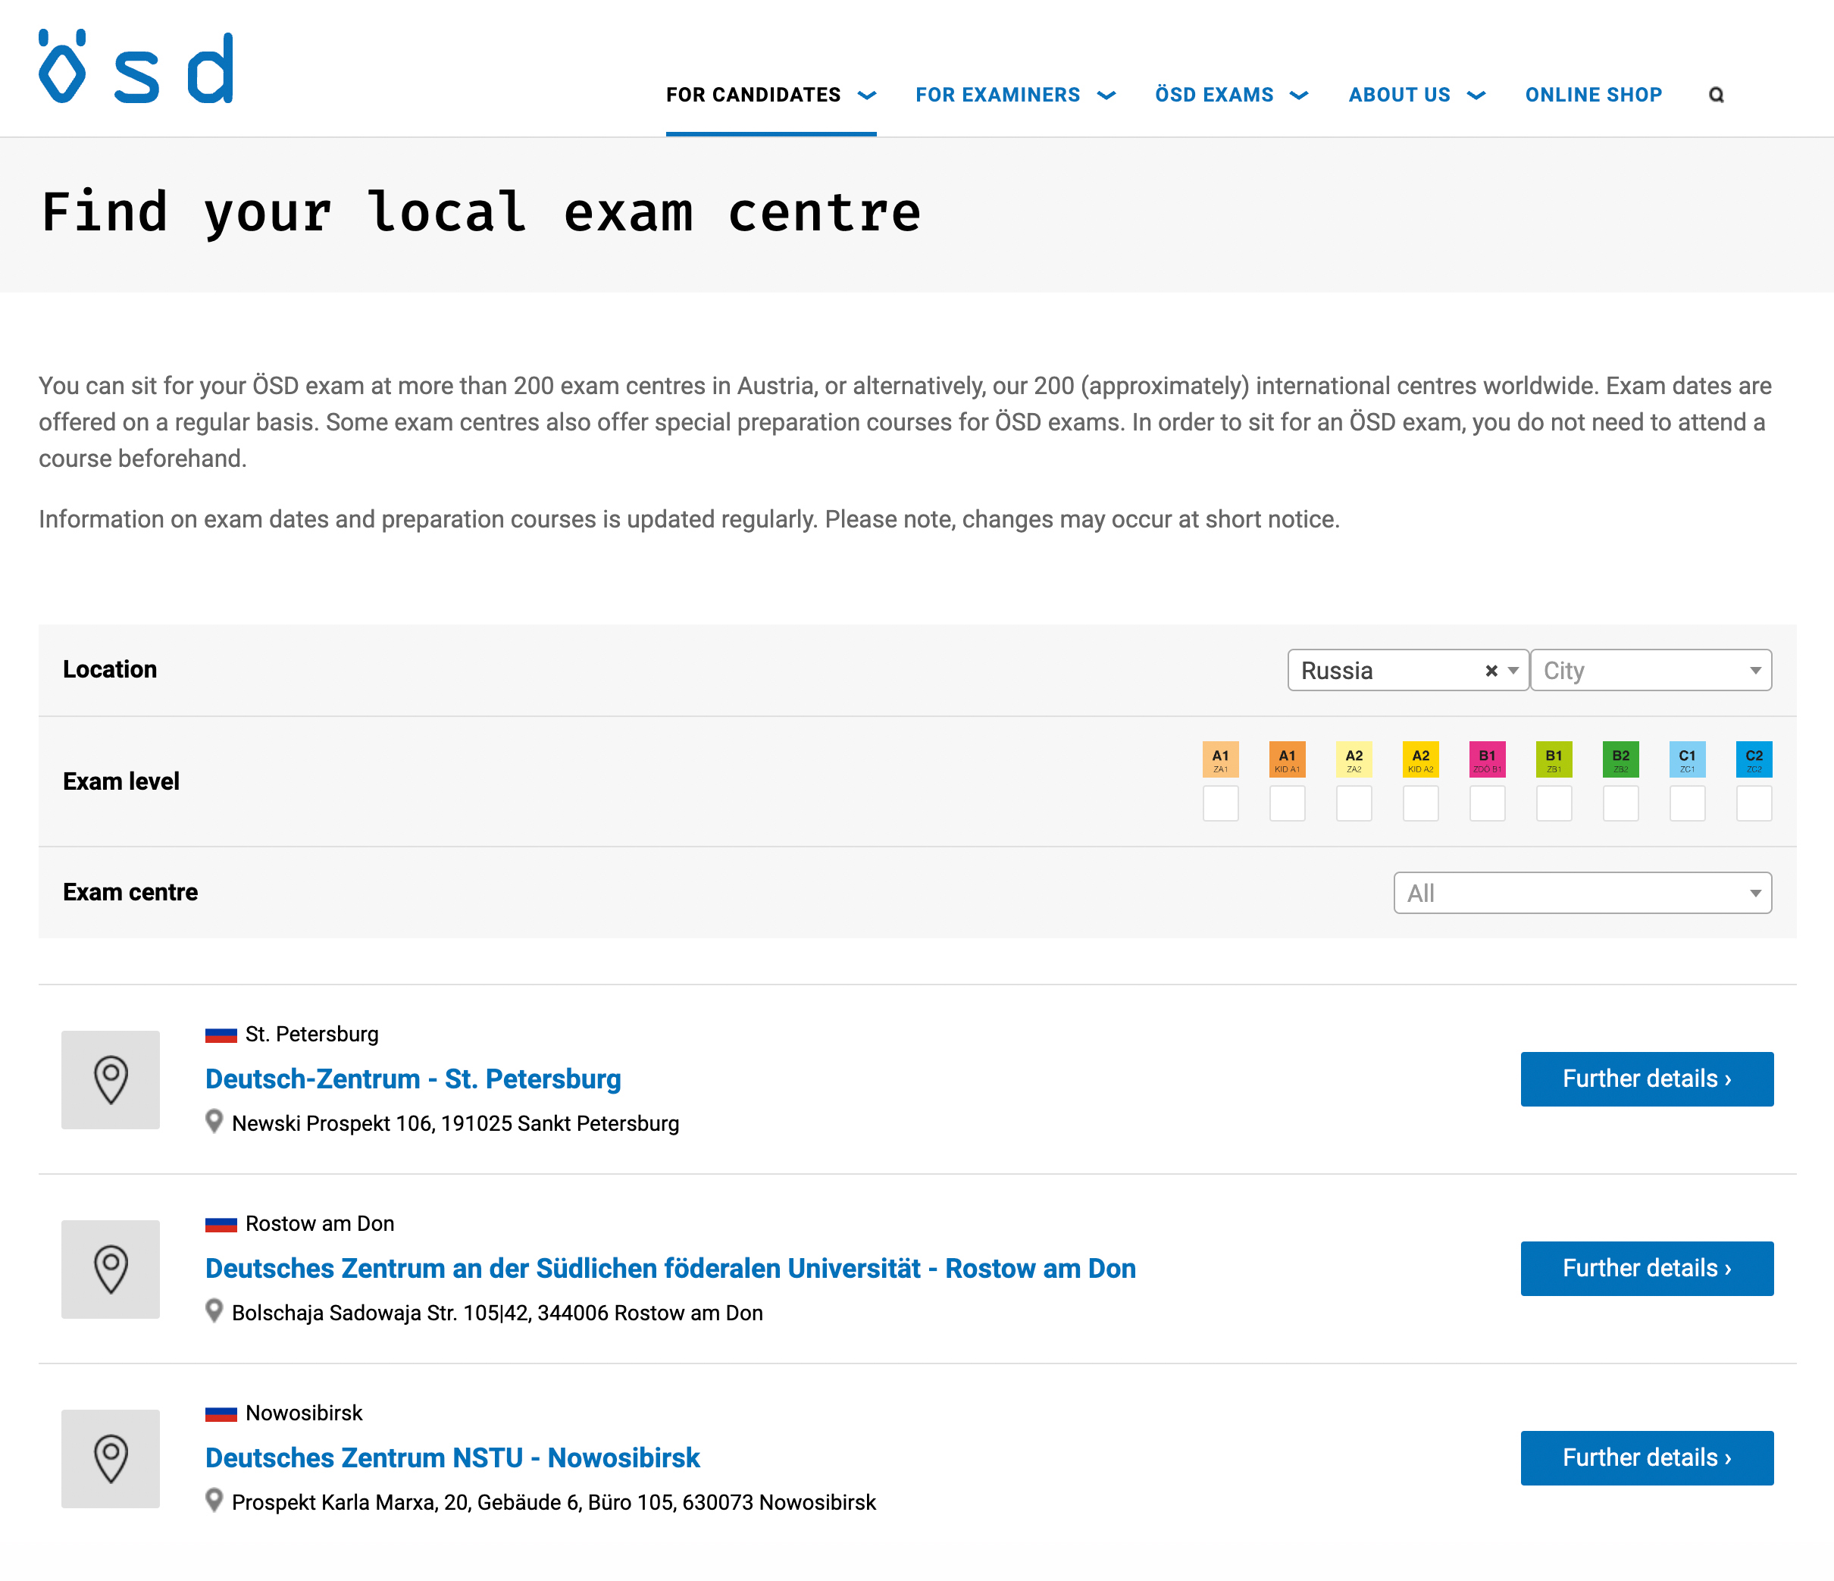Open Deutsch-Zentrum - St. Petersburg link
This screenshot has height=1581, width=1834.
tap(413, 1079)
